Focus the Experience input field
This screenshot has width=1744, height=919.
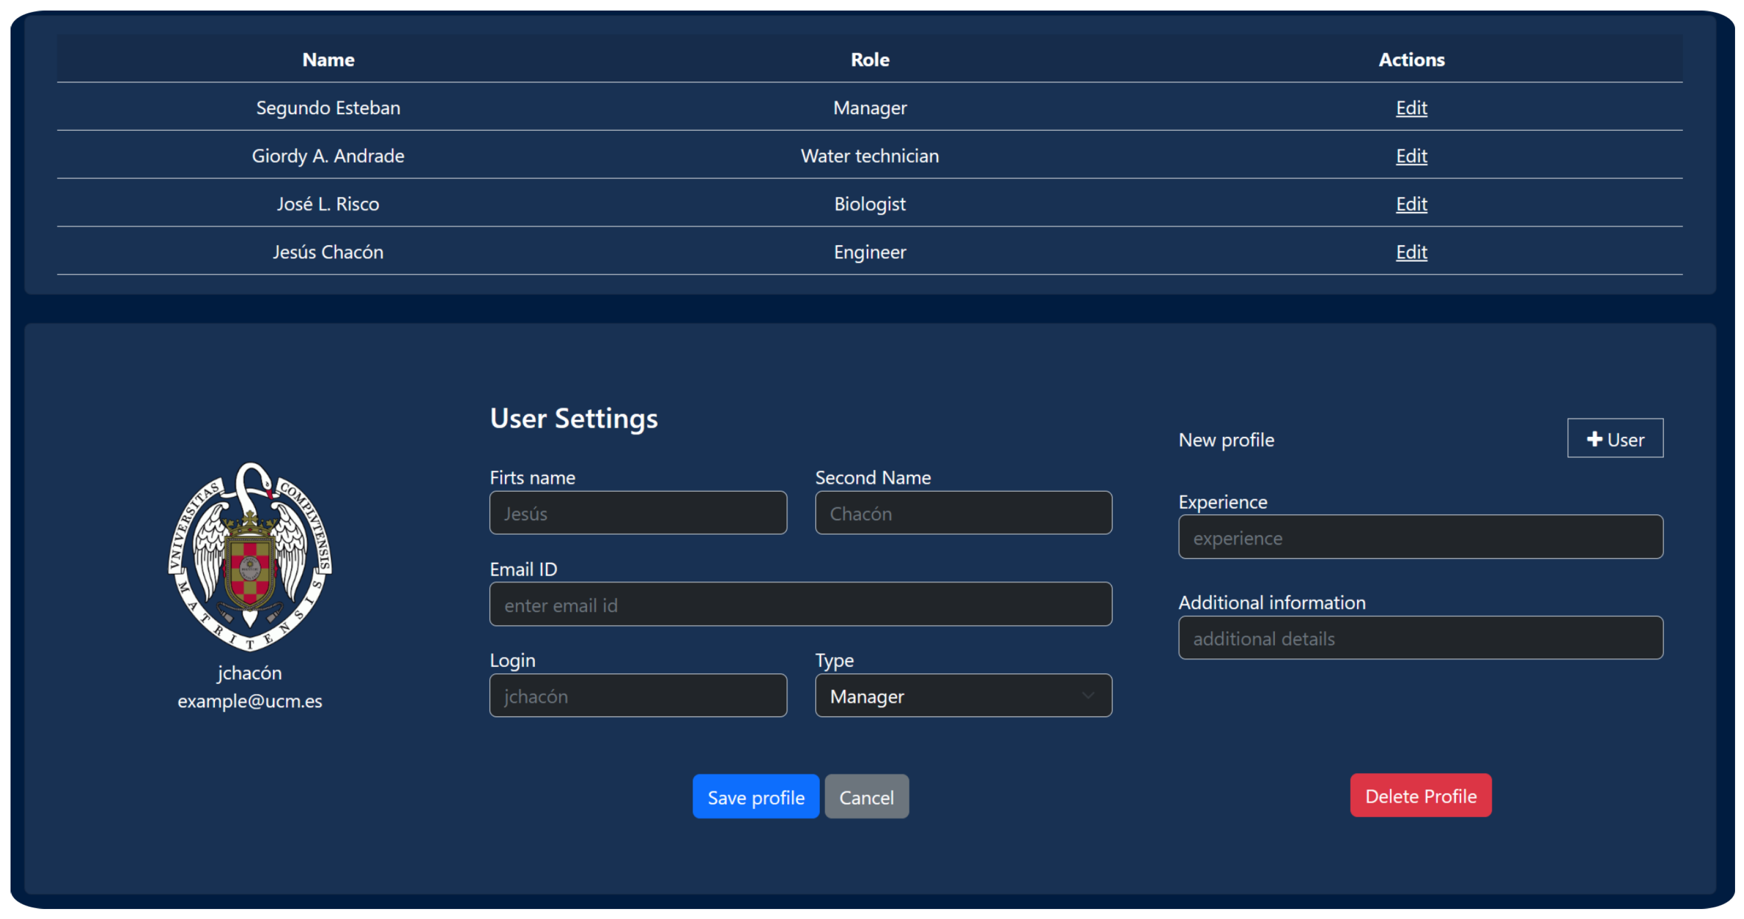1420,537
